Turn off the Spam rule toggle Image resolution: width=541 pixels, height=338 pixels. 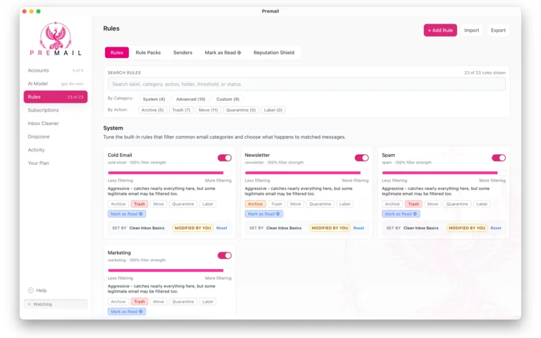pyautogui.click(x=498, y=158)
